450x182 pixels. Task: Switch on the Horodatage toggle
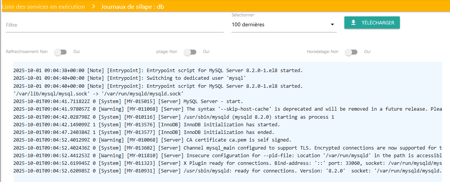tap(351, 52)
